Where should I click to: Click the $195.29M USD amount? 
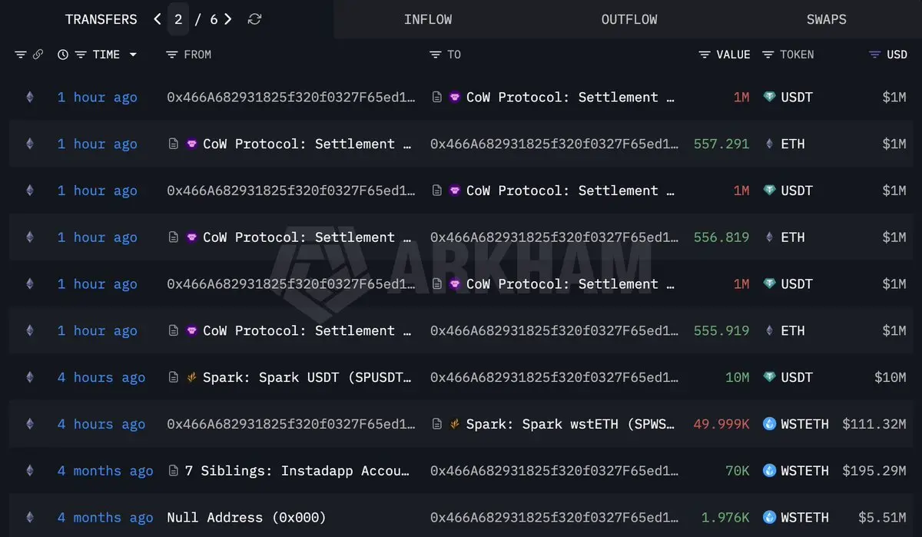pyautogui.click(x=874, y=471)
